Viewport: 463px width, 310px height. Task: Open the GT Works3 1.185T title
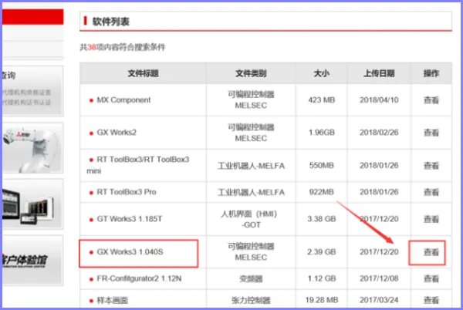(x=130, y=219)
